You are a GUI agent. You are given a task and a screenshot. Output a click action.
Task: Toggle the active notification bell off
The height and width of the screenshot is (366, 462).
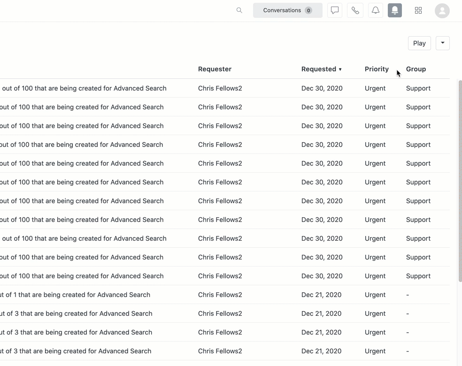394,10
